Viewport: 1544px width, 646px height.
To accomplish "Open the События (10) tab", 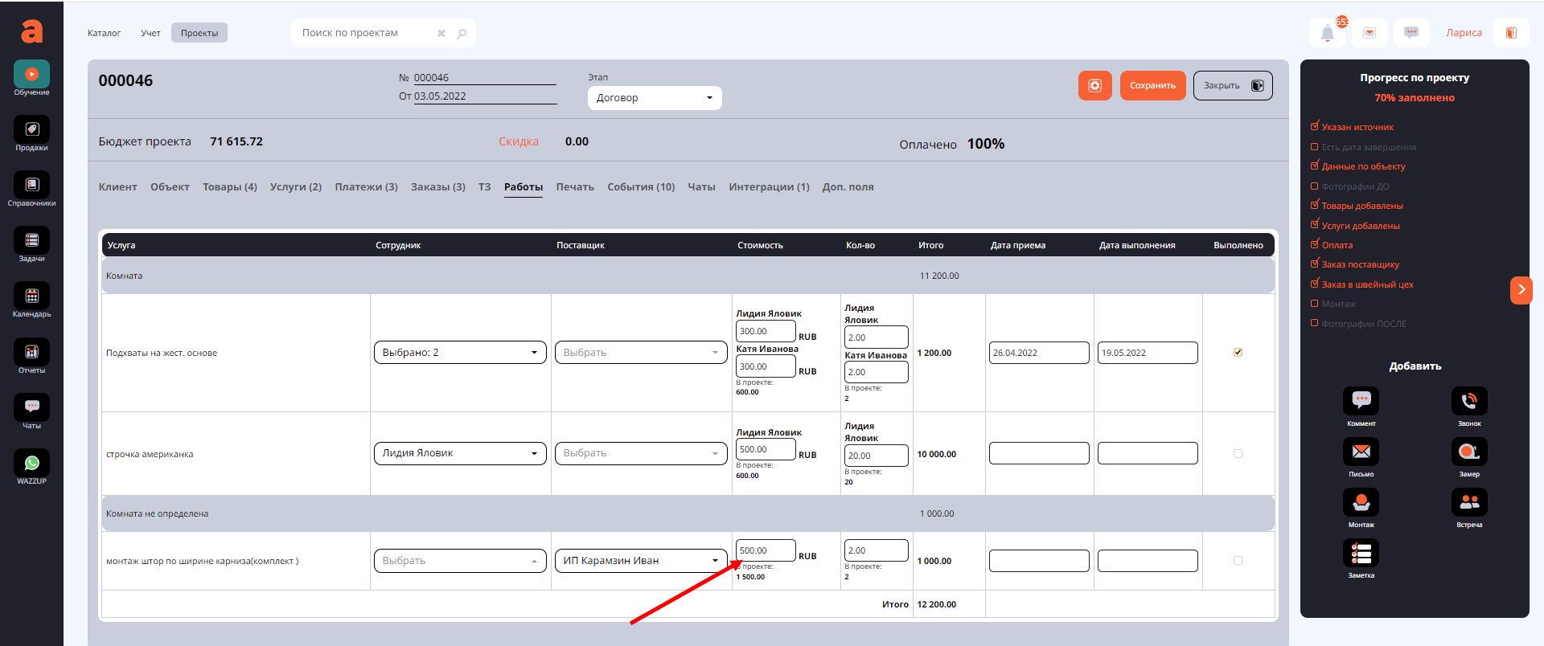I will pos(640,187).
